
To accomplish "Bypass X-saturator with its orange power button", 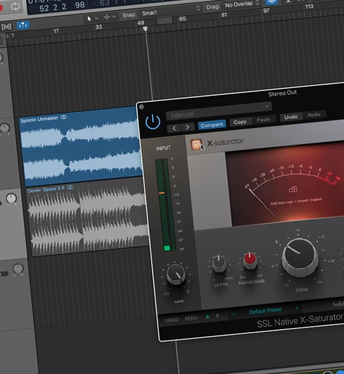I will coord(196,144).
